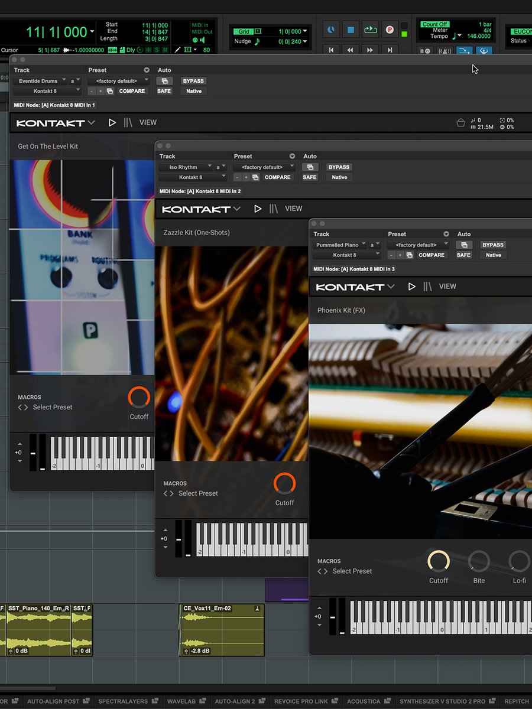Open factory default preset dropdown in Pummelled Piano window
The height and width of the screenshot is (709, 532).
tap(420, 245)
